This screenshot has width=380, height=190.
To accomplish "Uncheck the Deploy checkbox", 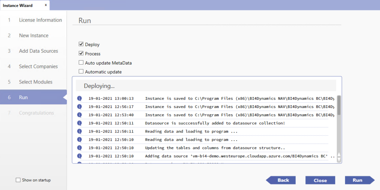I will (81, 45).
